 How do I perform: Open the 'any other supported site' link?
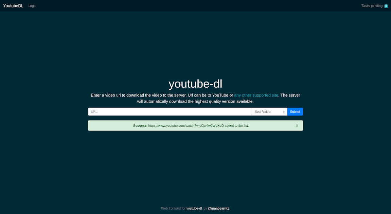(x=256, y=95)
